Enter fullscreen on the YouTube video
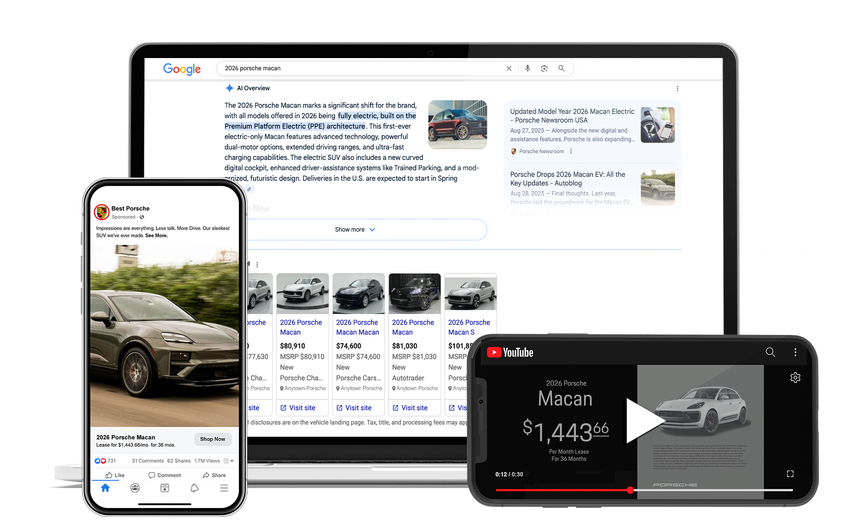853x530 pixels. click(790, 474)
